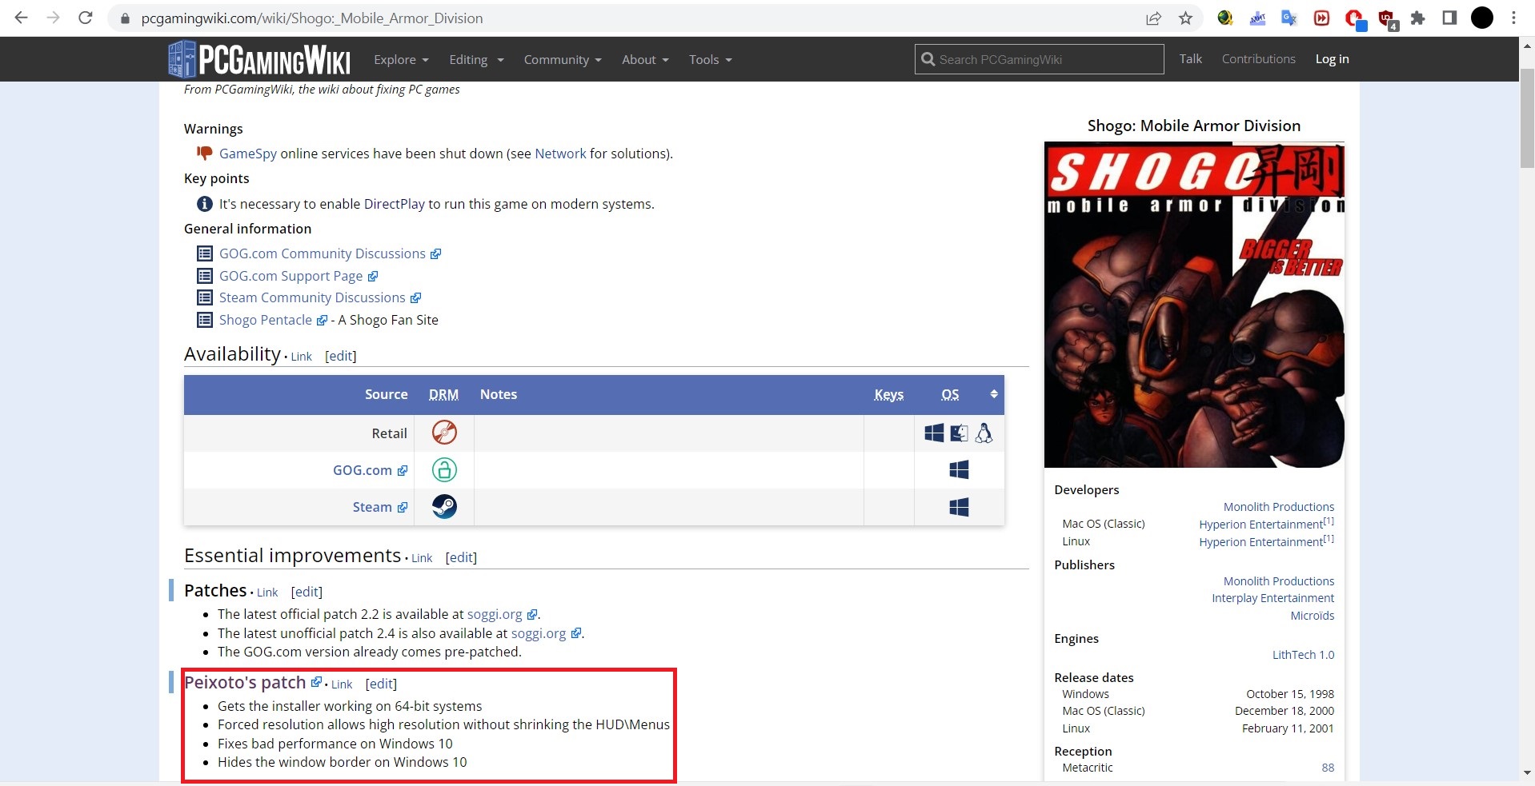Image resolution: width=1535 pixels, height=786 pixels.
Task: Click the sort arrows in availability table header
Action: tap(993, 394)
